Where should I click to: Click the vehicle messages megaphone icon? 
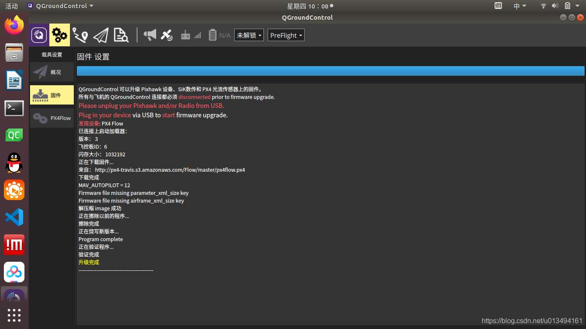click(x=150, y=35)
